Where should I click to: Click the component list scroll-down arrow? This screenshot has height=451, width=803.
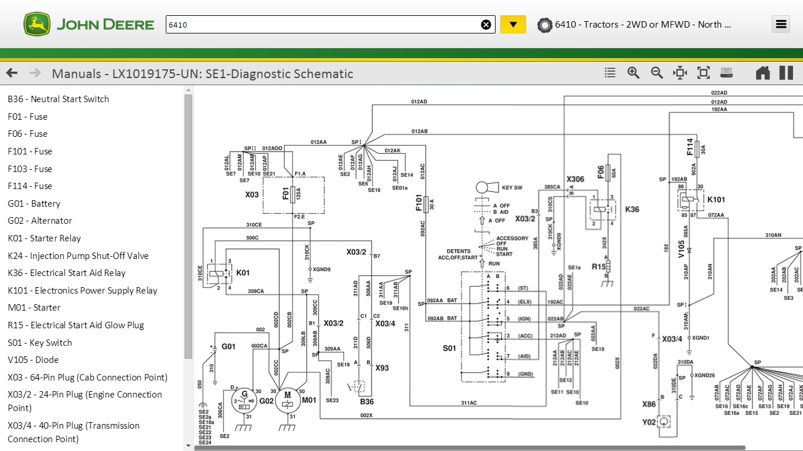point(188,446)
